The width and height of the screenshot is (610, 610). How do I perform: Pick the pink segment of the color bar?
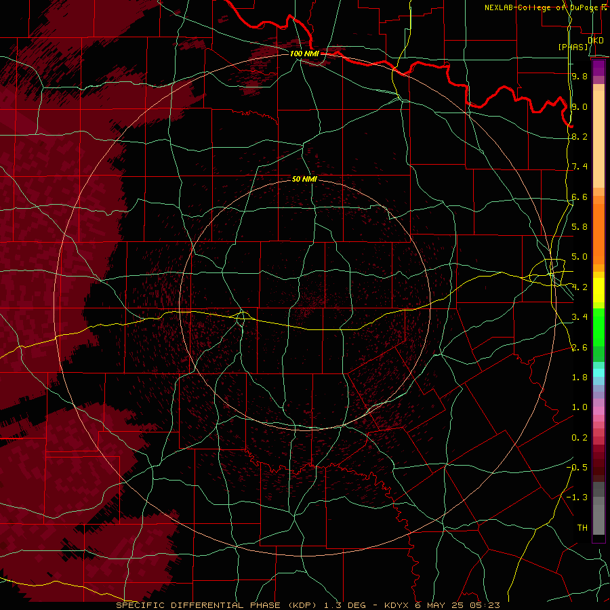[x=598, y=411]
